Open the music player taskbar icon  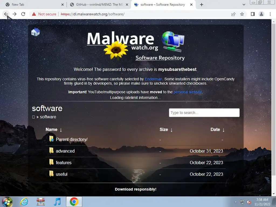click(57, 202)
